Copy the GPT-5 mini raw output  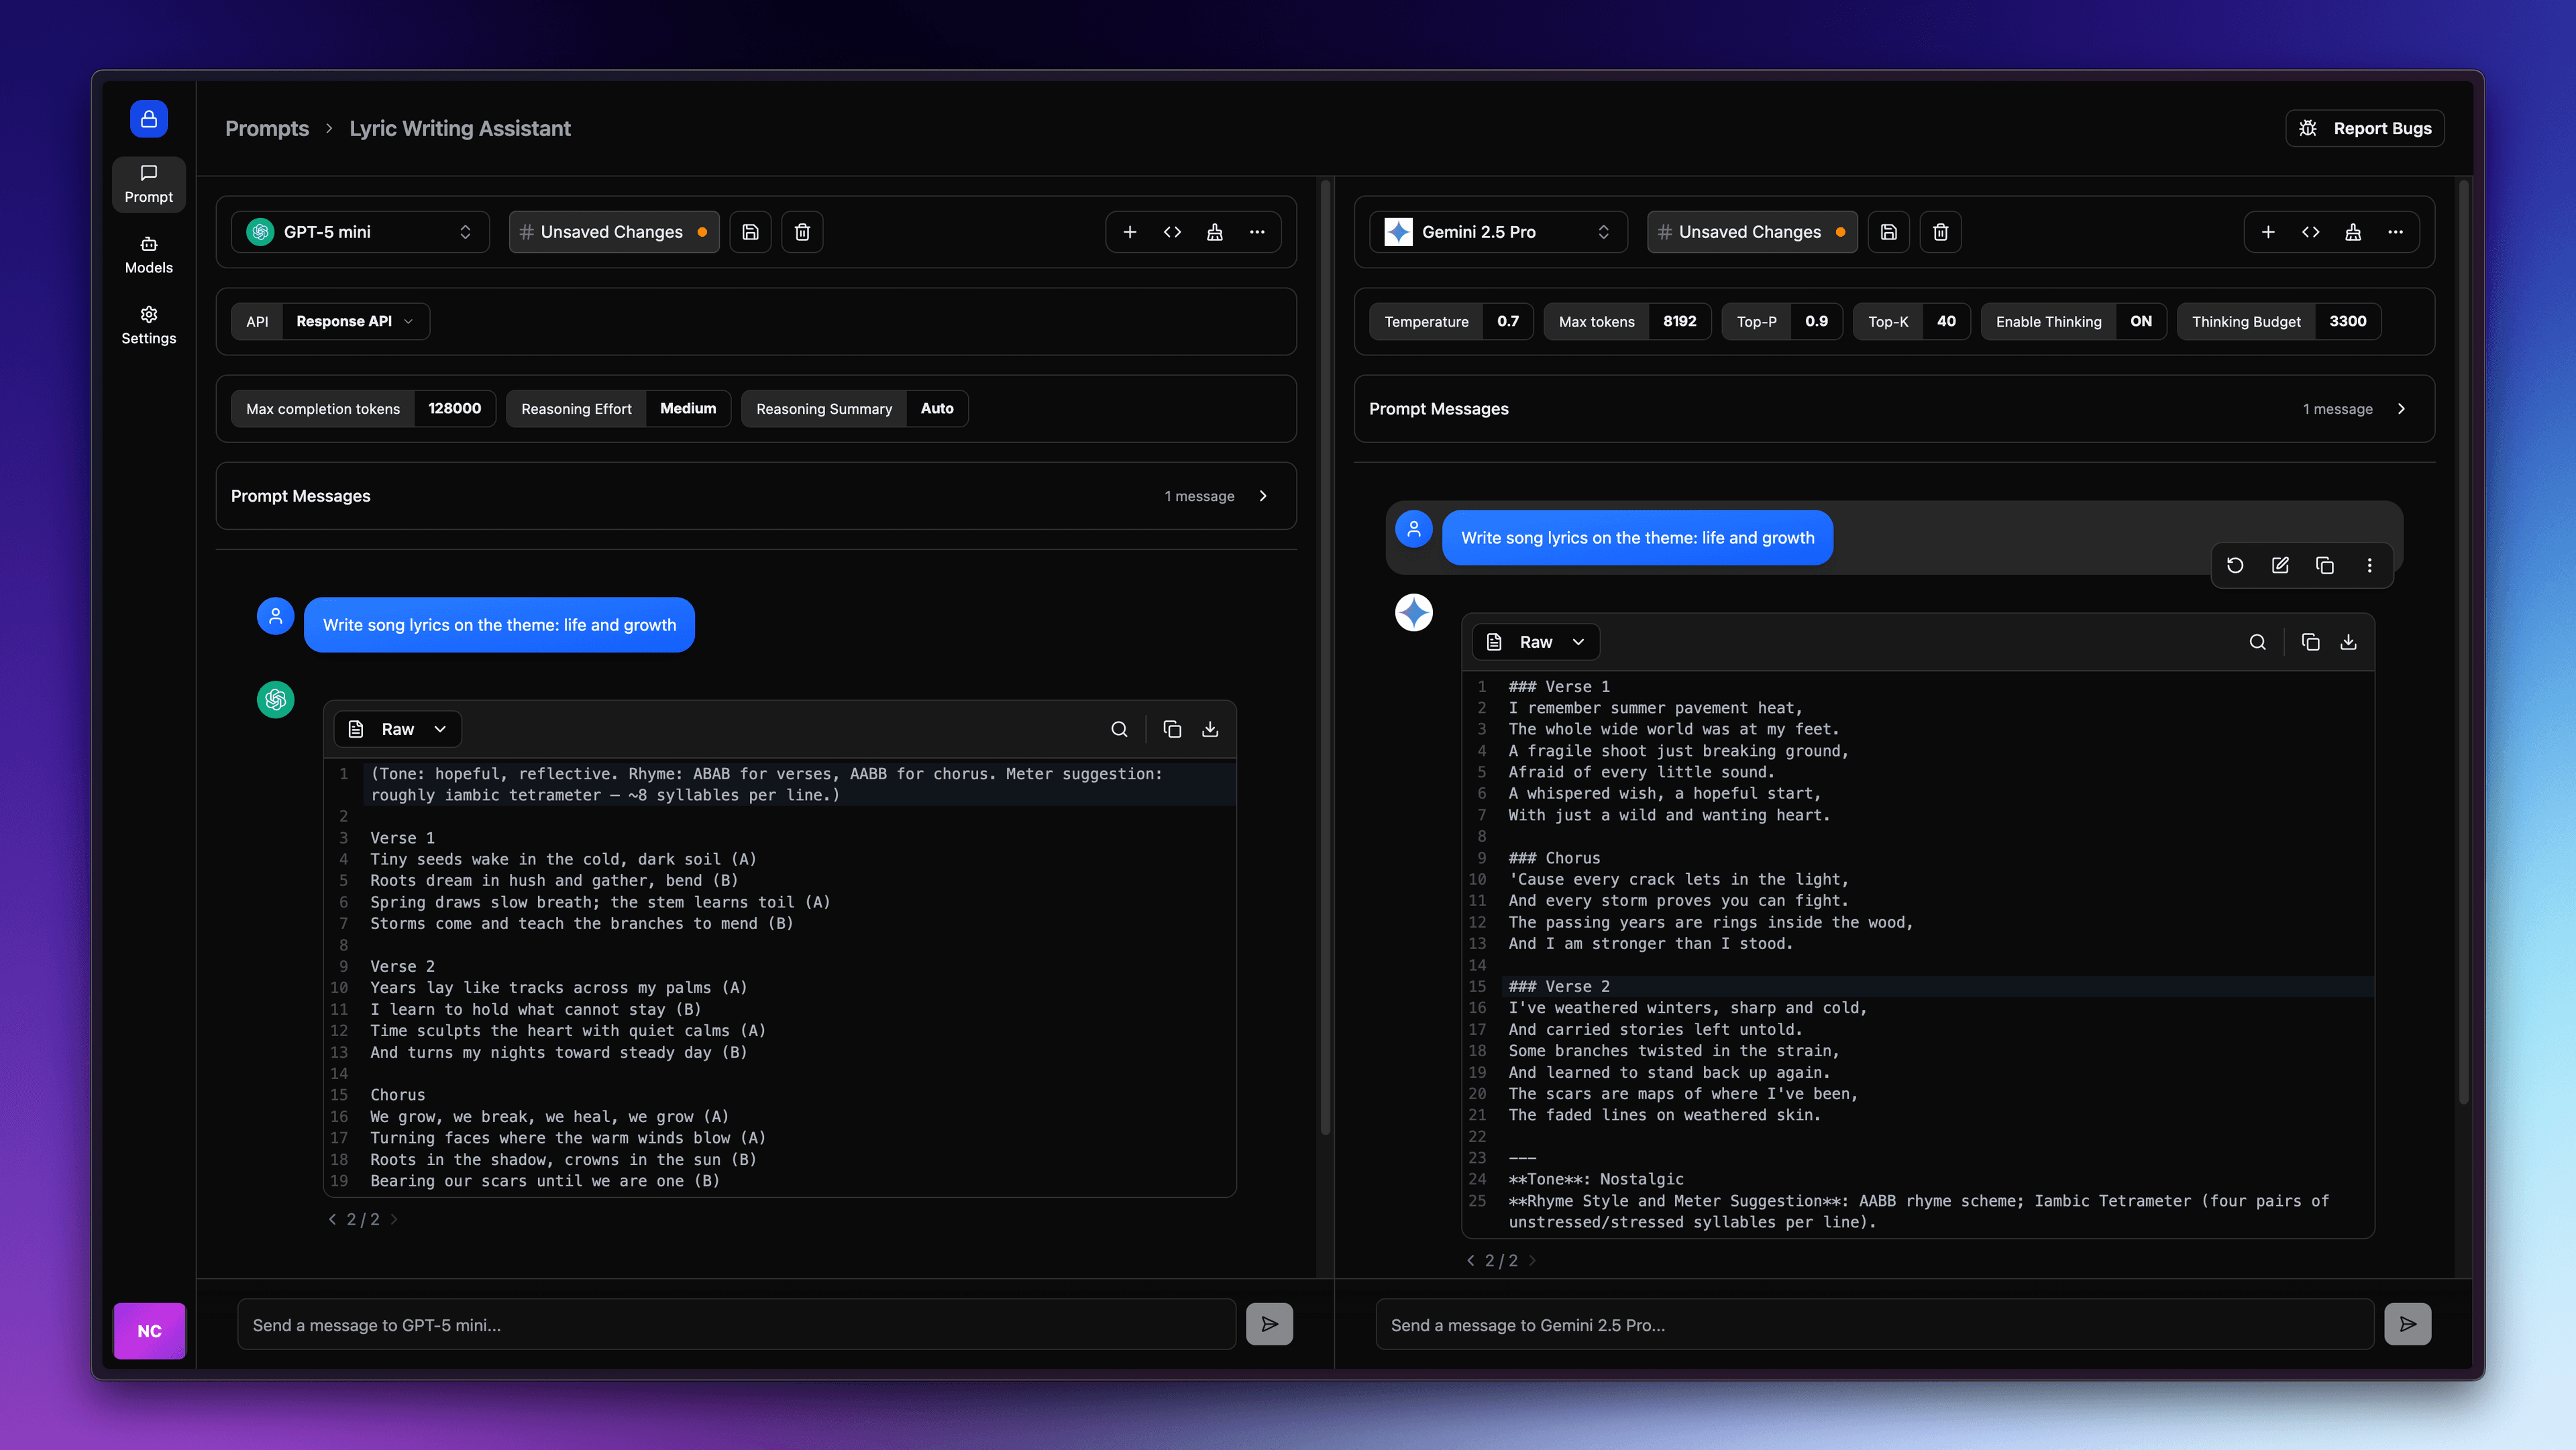tap(1172, 729)
